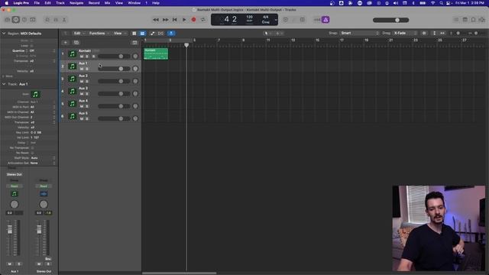
Task: Open the media Browsers icon
Action: click(482, 20)
